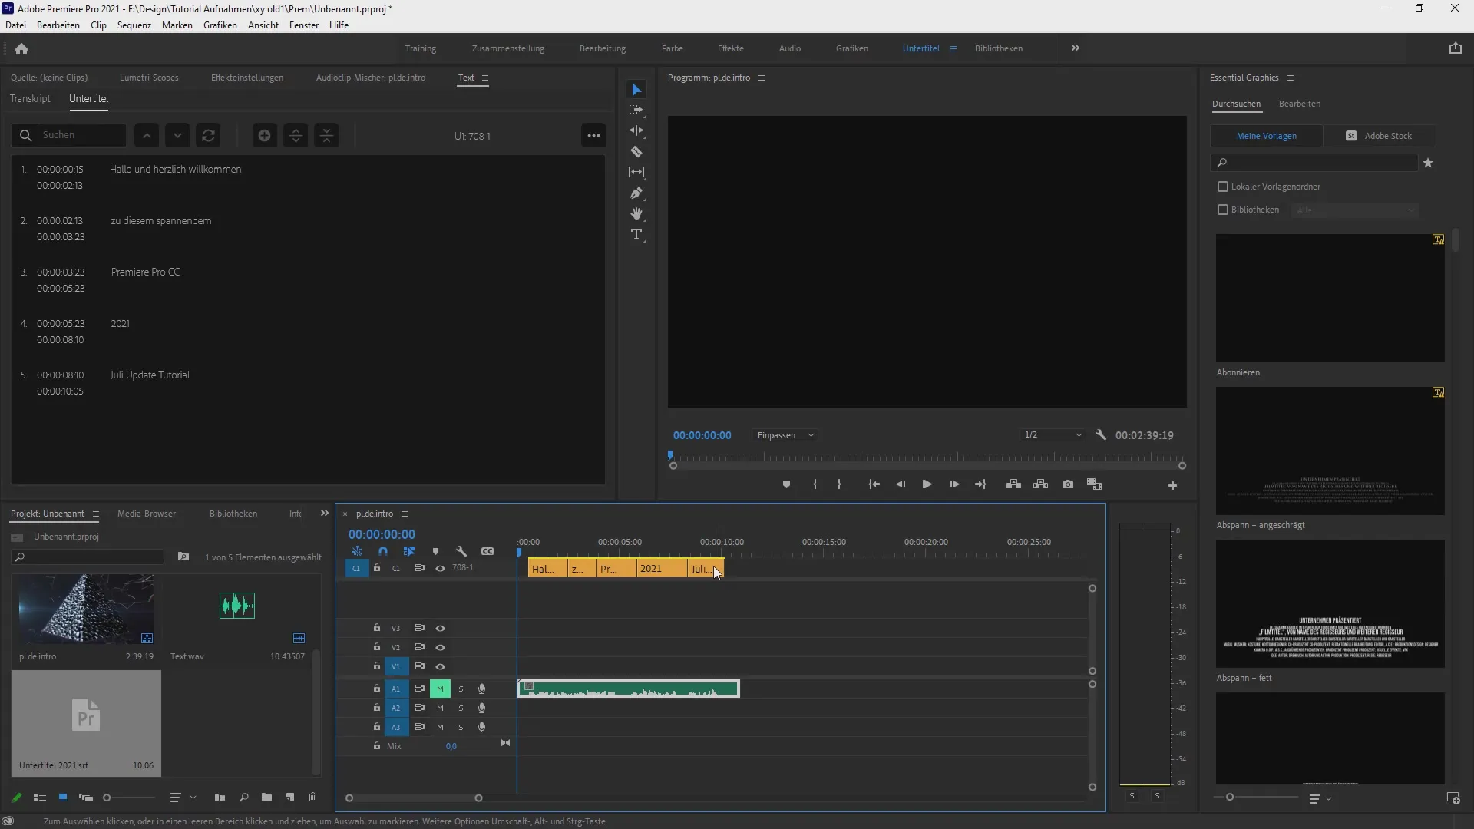Select the Type tool
The image size is (1474, 829).
pyautogui.click(x=636, y=235)
